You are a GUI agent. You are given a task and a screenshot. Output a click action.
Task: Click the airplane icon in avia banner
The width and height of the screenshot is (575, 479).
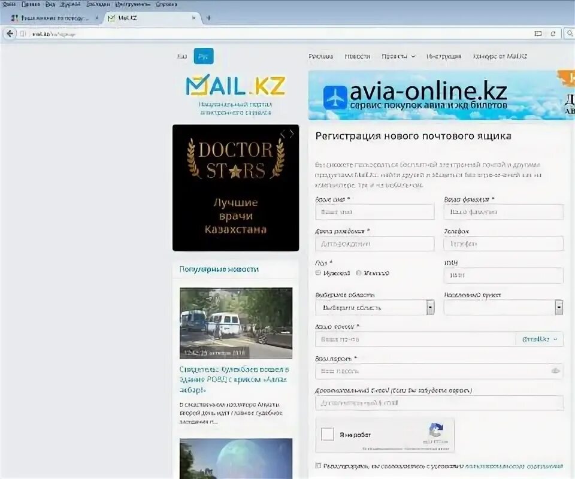pyautogui.click(x=335, y=97)
